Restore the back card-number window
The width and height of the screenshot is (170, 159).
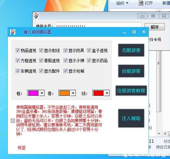(153, 16)
